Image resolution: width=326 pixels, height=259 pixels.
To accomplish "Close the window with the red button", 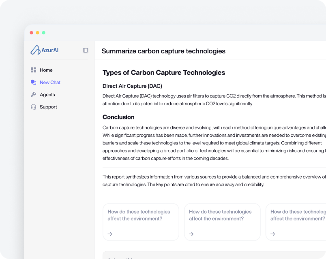I will (32, 33).
